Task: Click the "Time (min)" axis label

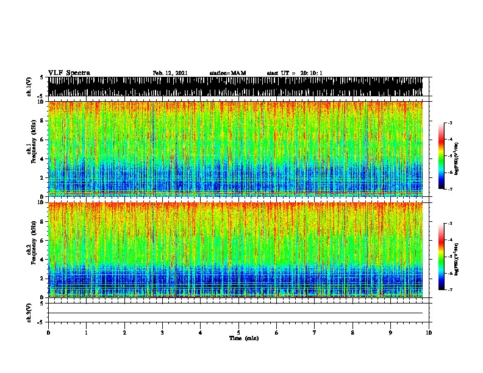Action: pyautogui.click(x=244, y=338)
